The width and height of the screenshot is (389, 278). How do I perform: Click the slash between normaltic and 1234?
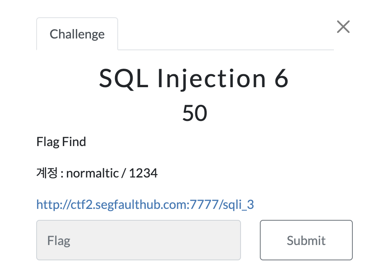point(124,173)
